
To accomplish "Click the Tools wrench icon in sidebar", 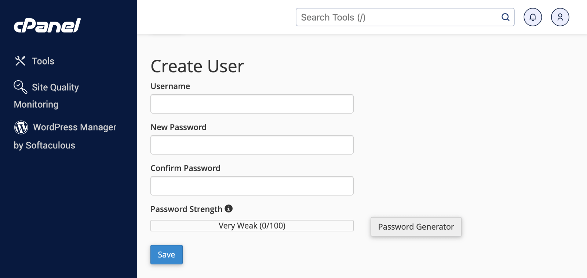I will pos(20,61).
